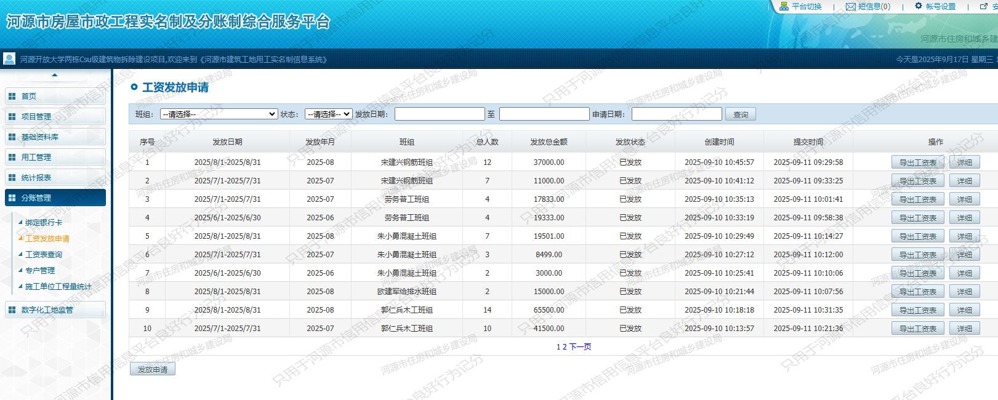Click the 帐号设置 gear icon

pos(919,6)
